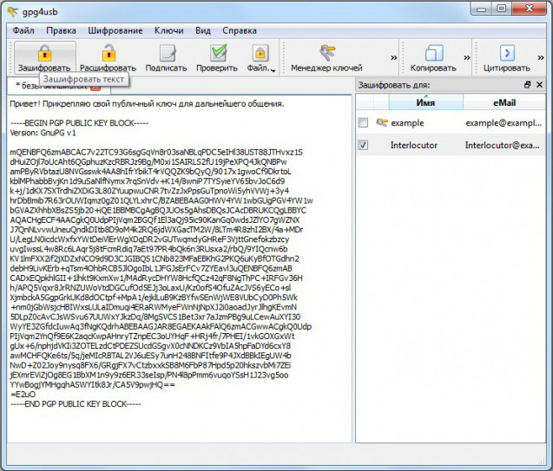Click the Version: GnuPG v1 line

43,133
